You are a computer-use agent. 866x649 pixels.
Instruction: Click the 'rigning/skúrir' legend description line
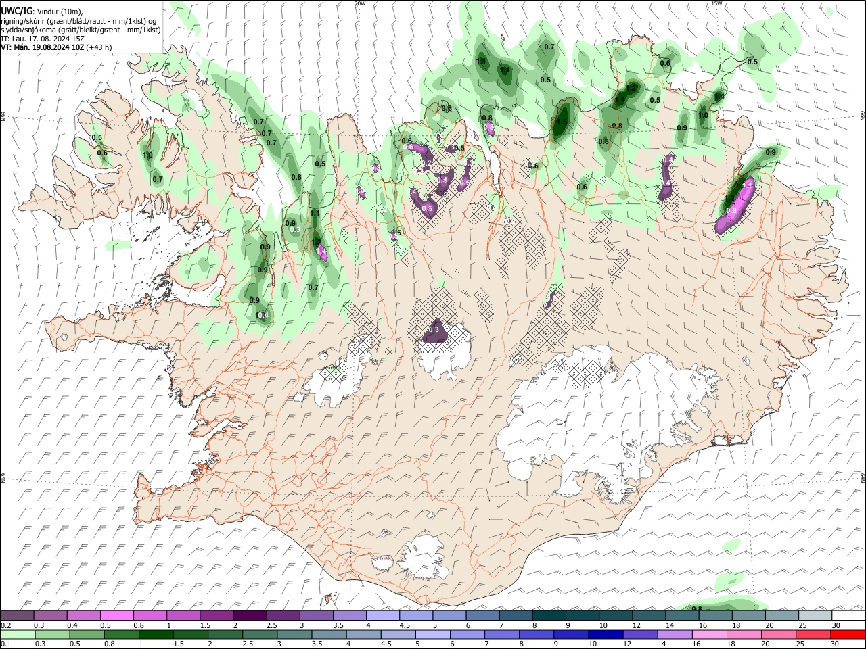click(x=78, y=21)
